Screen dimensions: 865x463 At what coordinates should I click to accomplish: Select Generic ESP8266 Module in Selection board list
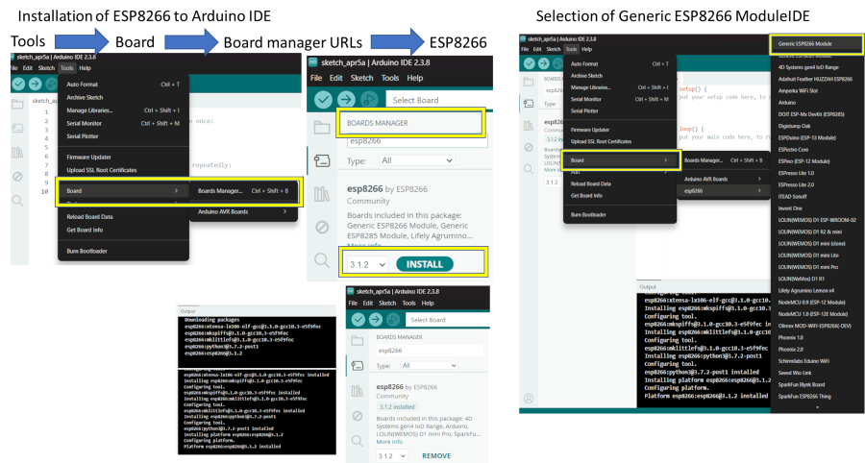click(x=816, y=43)
